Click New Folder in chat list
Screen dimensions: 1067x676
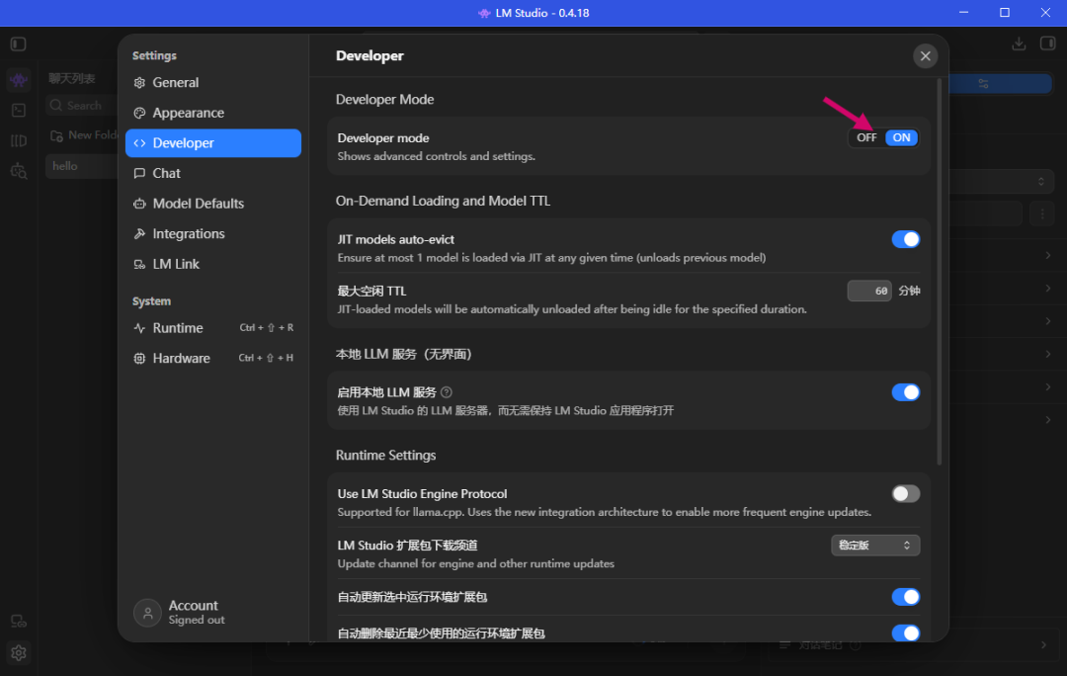[x=84, y=135]
